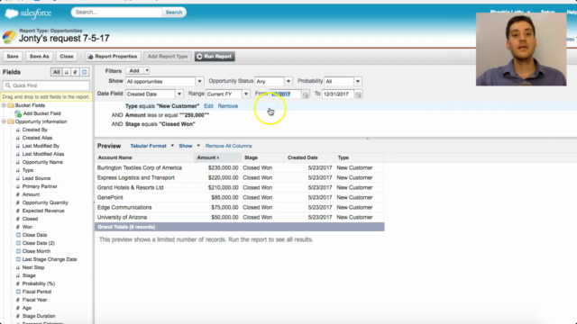The width and height of the screenshot is (577, 324).
Task: Select Probability (%) field
Action: (x=38, y=283)
